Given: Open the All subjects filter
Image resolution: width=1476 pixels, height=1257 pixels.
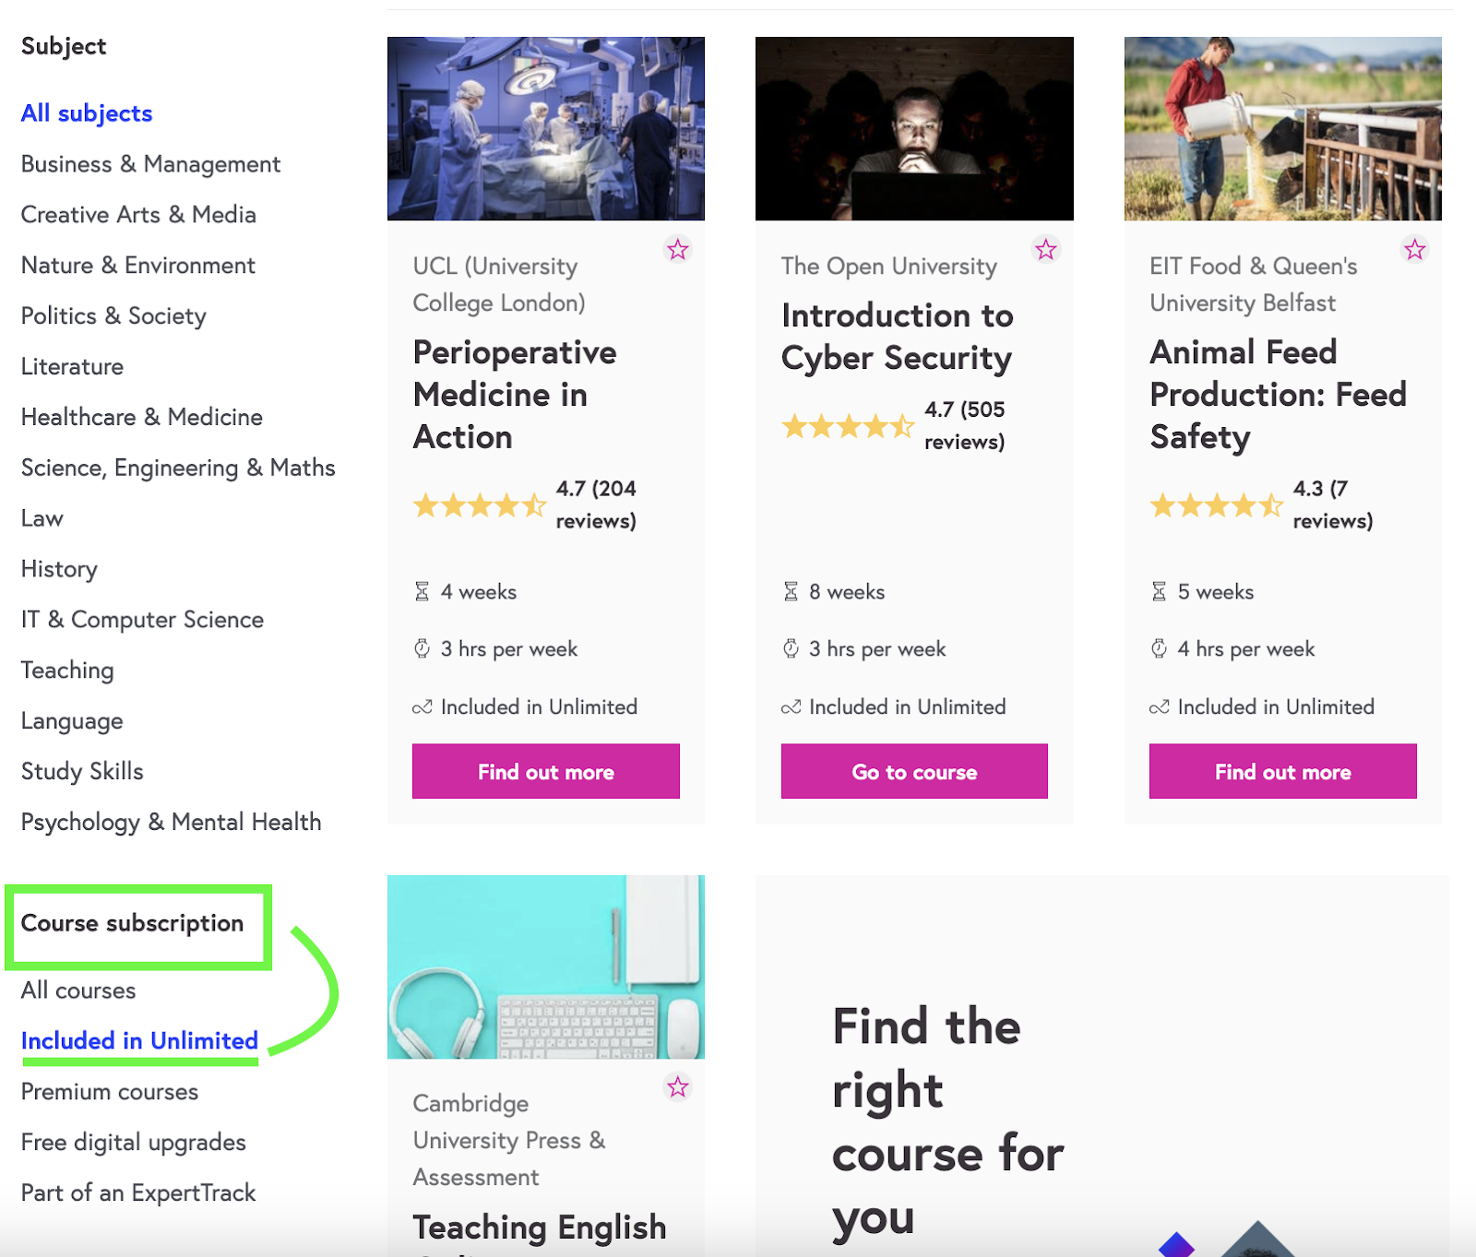Looking at the screenshot, I should 86,113.
